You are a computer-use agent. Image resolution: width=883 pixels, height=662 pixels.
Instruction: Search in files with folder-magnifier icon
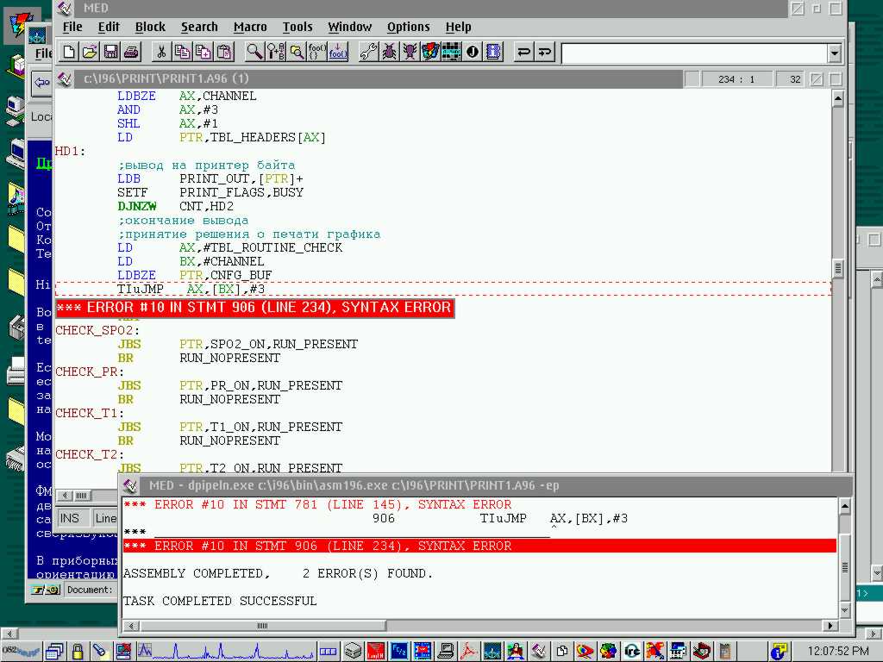[296, 52]
